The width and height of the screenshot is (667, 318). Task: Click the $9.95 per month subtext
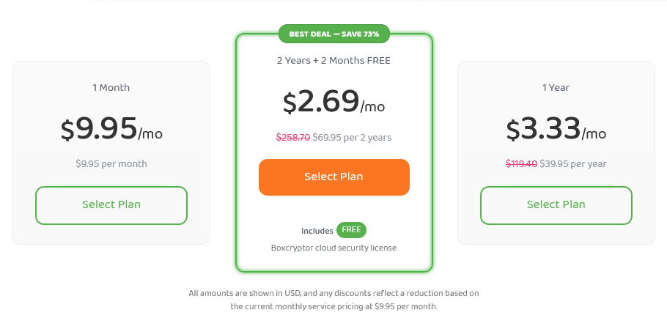[111, 163]
